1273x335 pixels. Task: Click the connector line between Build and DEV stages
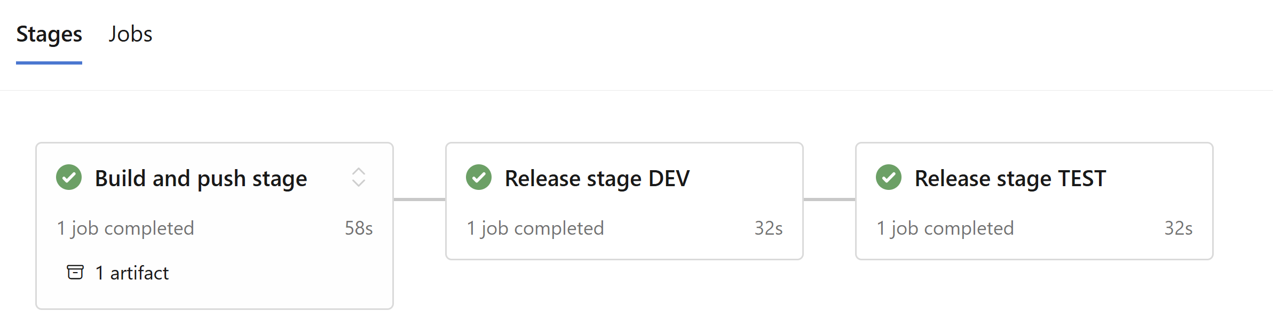(420, 200)
